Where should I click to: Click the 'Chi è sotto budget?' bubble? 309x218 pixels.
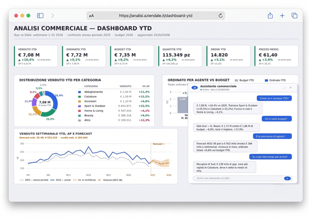click(x=277, y=119)
